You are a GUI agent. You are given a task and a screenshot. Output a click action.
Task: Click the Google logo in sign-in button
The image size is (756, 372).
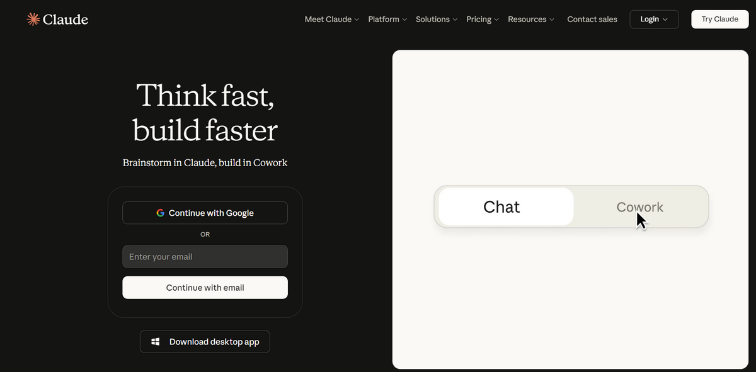click(161, 213)
